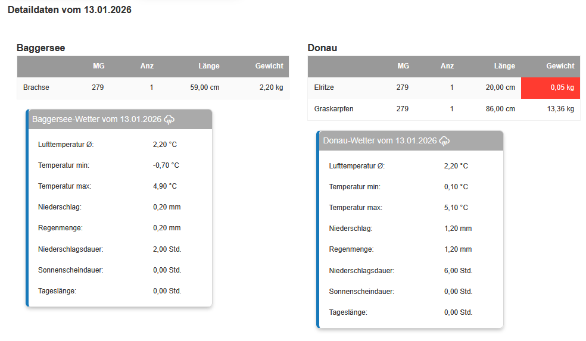Click Donau Niederschlag value 1,20 mm
The width and height of the screenshot is (586, 341).
pos(458,229)
